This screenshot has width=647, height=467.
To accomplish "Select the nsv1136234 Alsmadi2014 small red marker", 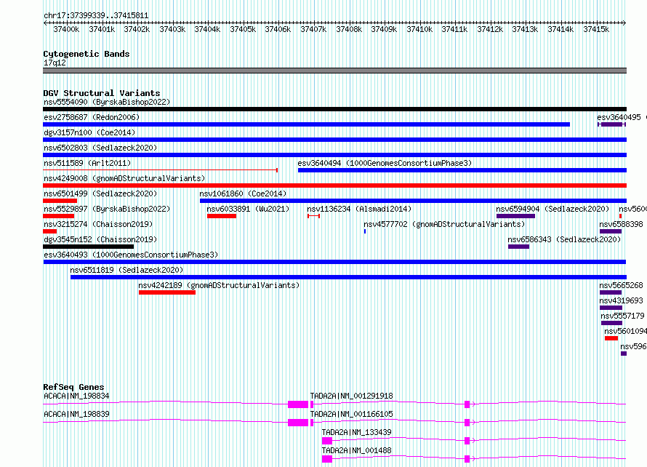I will (x=313, y=216).
